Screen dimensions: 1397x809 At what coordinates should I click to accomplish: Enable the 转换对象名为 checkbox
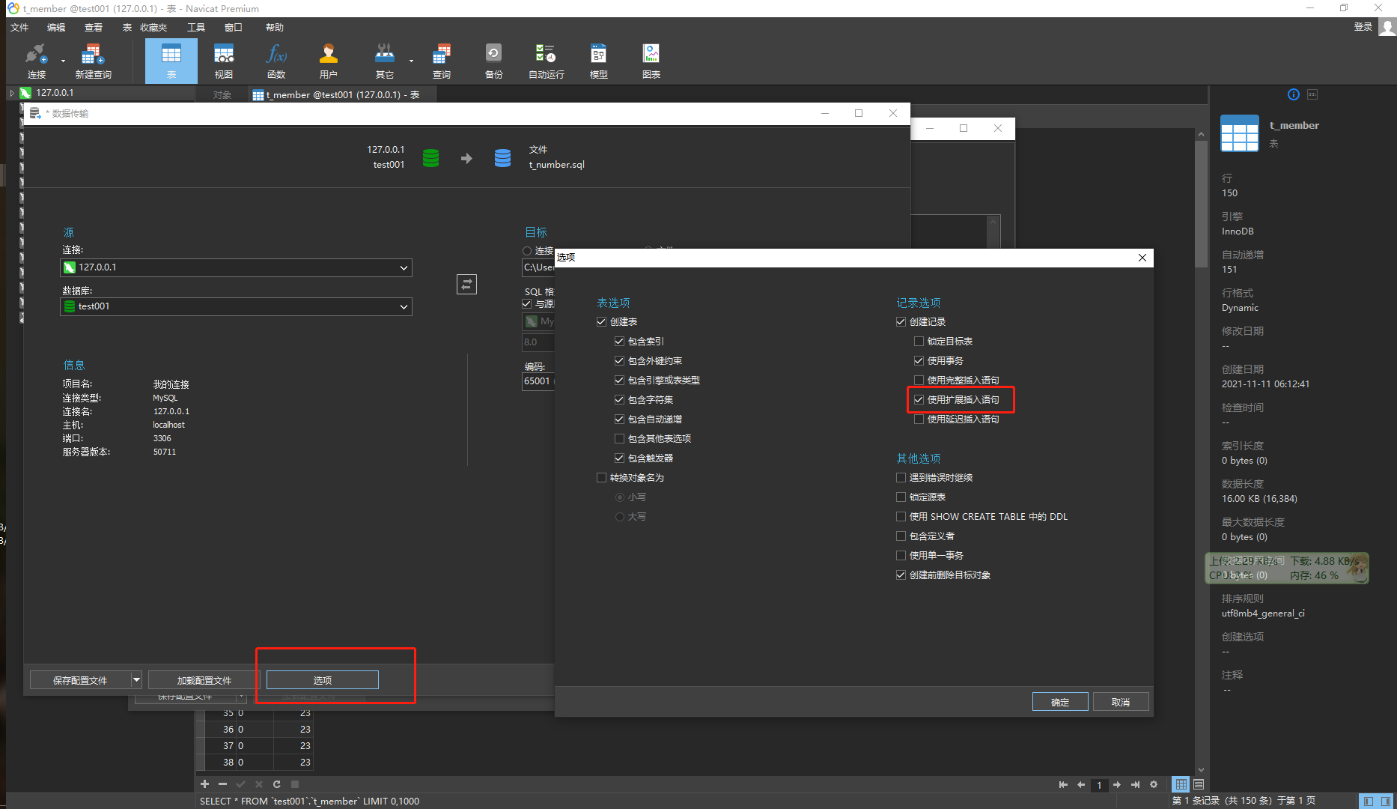(601, 478)
